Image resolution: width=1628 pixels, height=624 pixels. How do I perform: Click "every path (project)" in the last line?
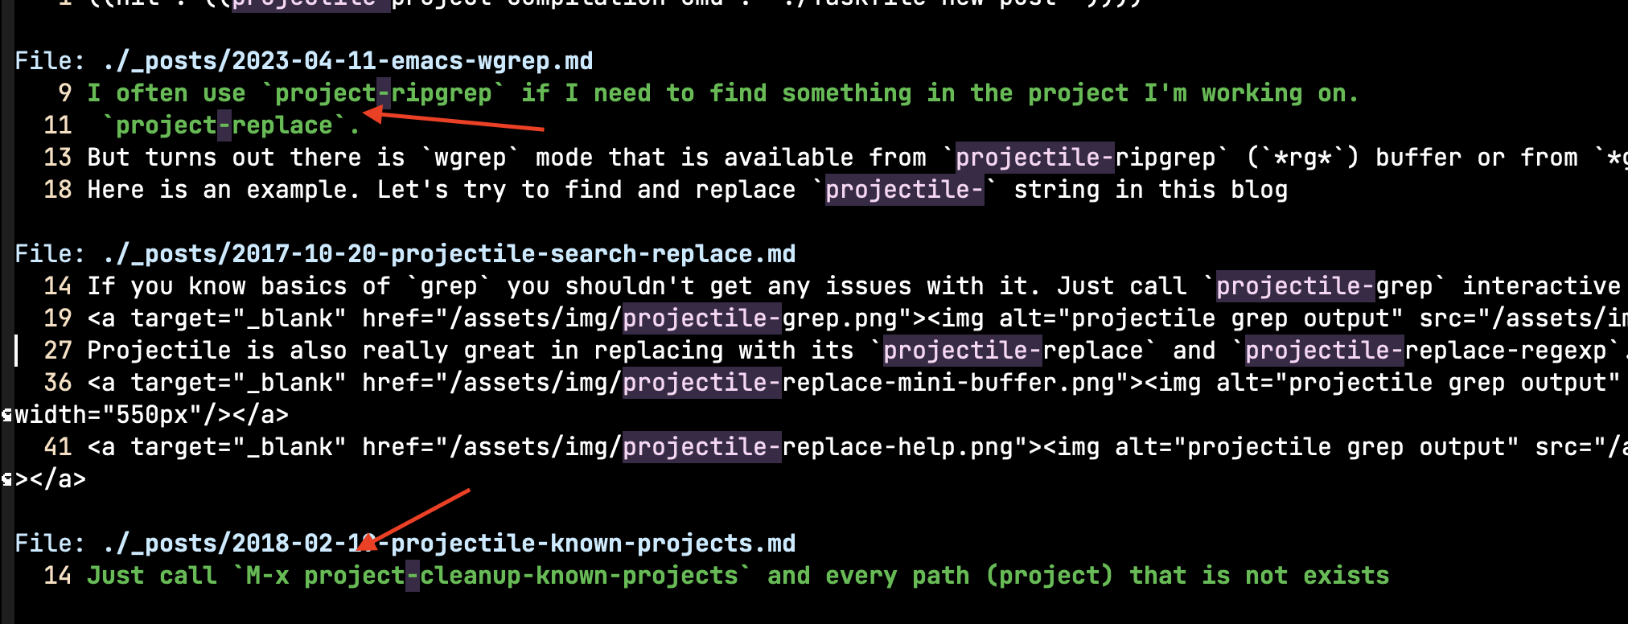[x=970, y=576]
